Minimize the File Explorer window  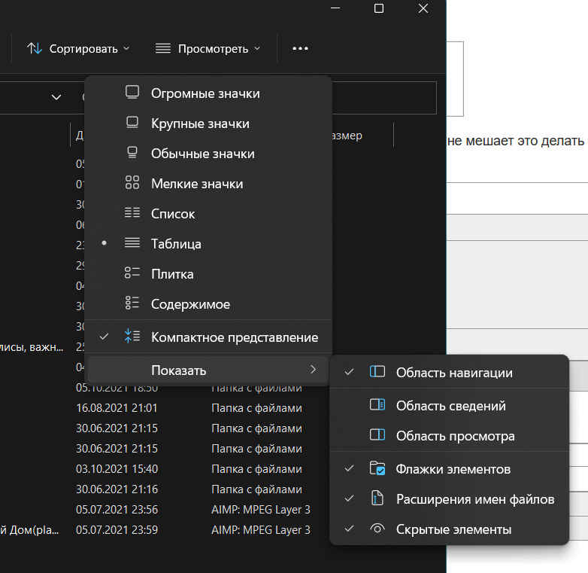pos(335,8)
